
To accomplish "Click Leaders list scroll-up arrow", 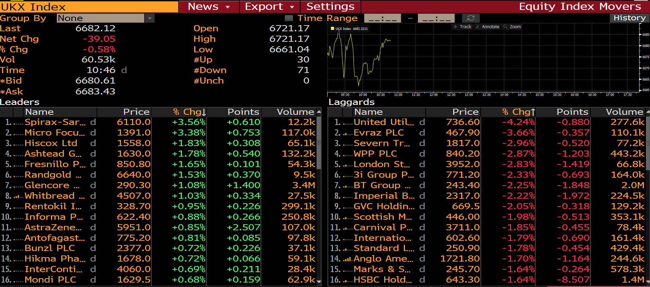I will [319, 112].
